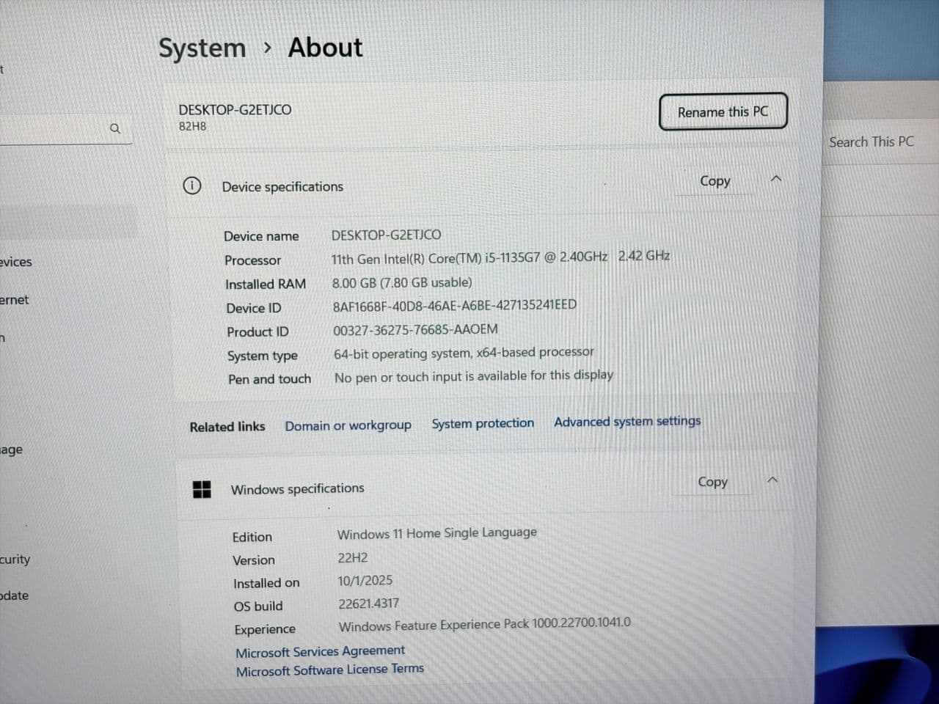The width and height of the screenshot is (939, 704).
Task: Copy the Windows specifications
Action: tap(712, 482)
